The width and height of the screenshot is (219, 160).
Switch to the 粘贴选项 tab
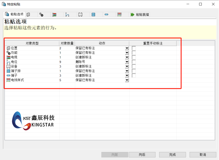pyautogui.click(x=14, y=14)
